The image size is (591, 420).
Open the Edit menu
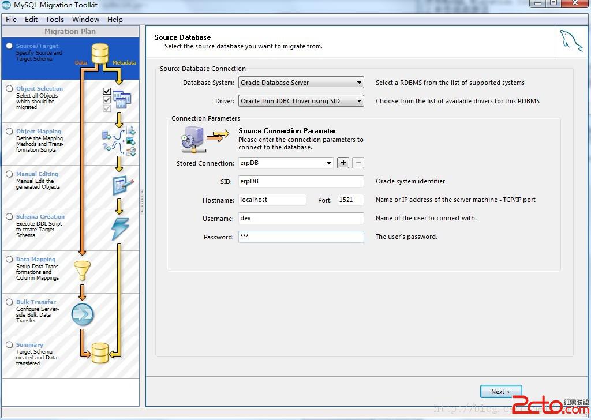pyautogui.click(x=31, y=19)
